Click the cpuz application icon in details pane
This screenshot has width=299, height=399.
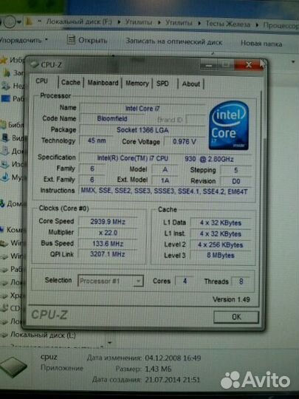point(13,367)
